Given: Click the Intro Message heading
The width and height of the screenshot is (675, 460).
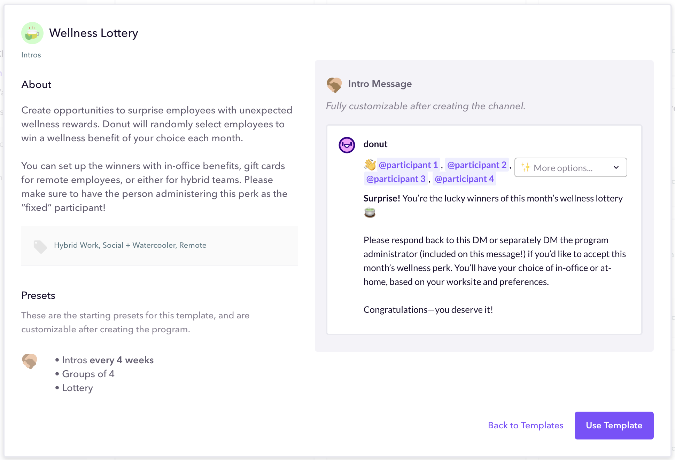Looking at the screenshot, I should click(x=380, y=84).
